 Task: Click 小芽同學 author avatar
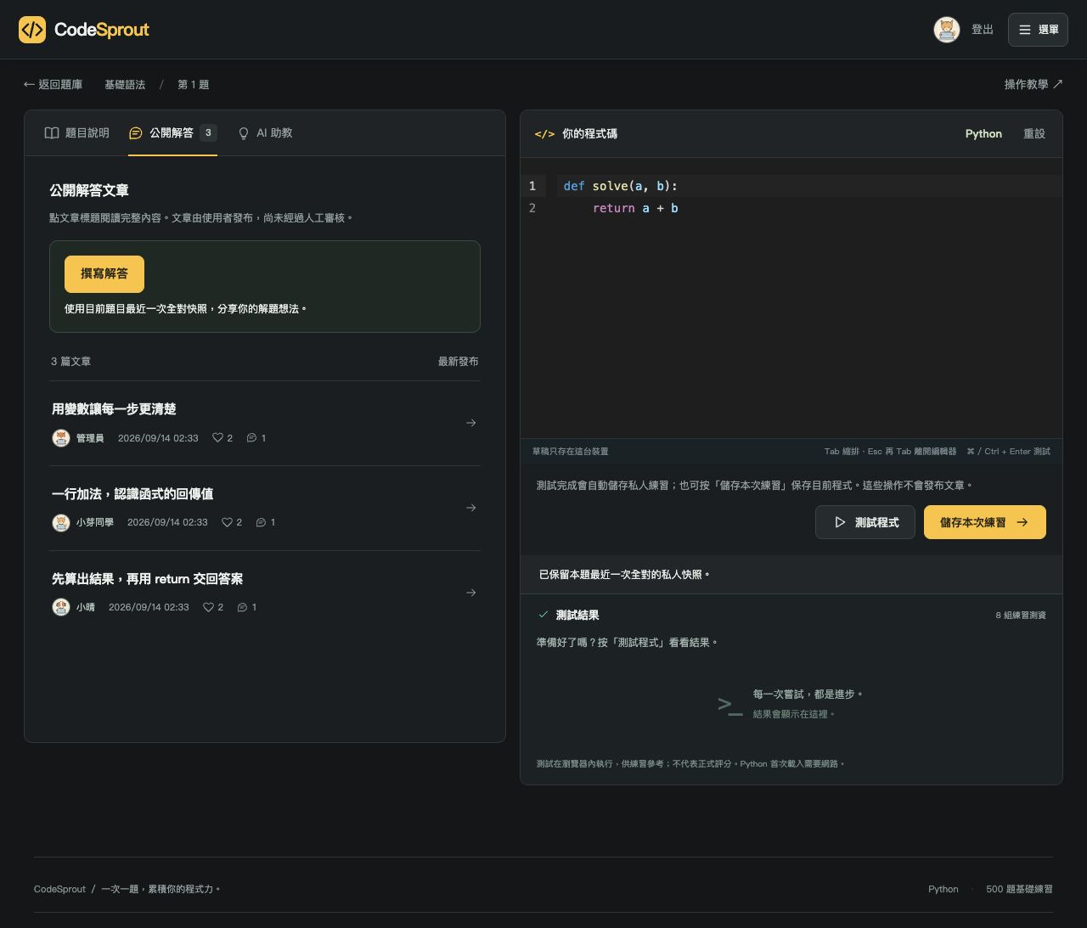pos(60,522)
